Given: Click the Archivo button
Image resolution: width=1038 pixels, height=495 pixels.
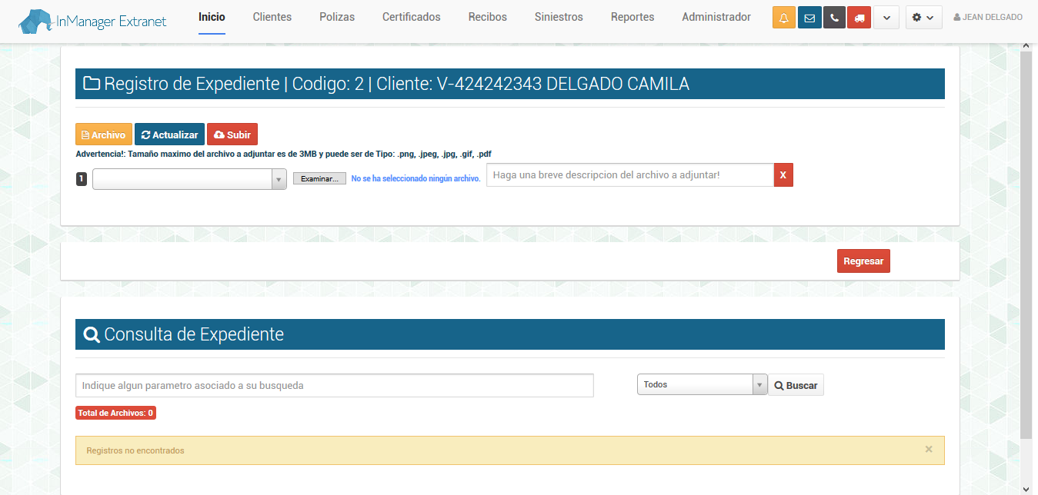Looking at the screenshot, I should pos(104,135).
